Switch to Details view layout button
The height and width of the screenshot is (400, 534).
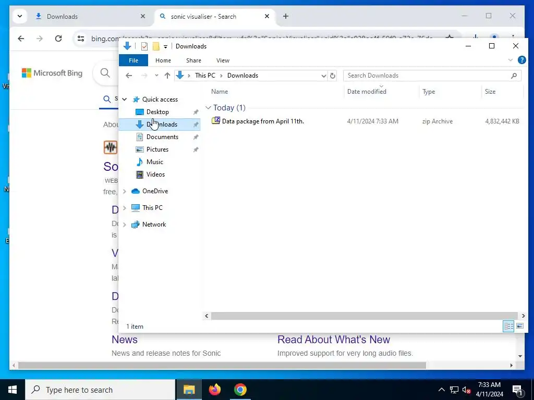508,326
